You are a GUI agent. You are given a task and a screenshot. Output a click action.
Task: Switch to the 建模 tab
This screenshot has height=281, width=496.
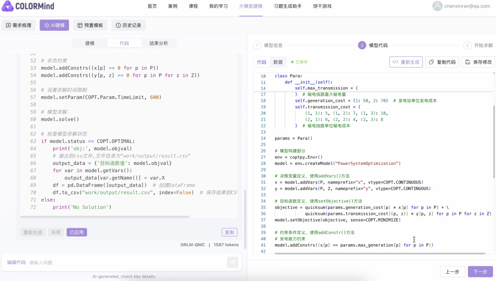point(90,43)
